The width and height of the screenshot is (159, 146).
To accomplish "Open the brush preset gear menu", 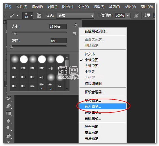I will coord(76,25).
